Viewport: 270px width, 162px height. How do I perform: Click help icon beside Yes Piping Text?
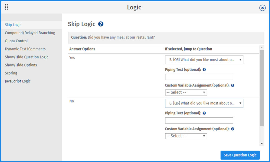pos(204,69)
